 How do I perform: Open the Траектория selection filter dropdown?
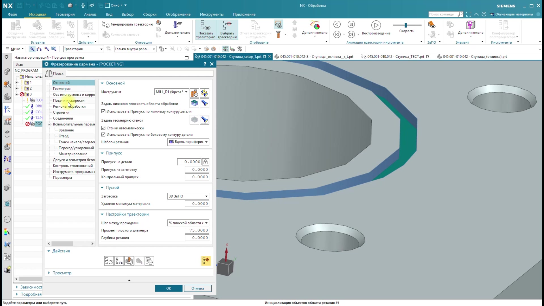(83, 49)
